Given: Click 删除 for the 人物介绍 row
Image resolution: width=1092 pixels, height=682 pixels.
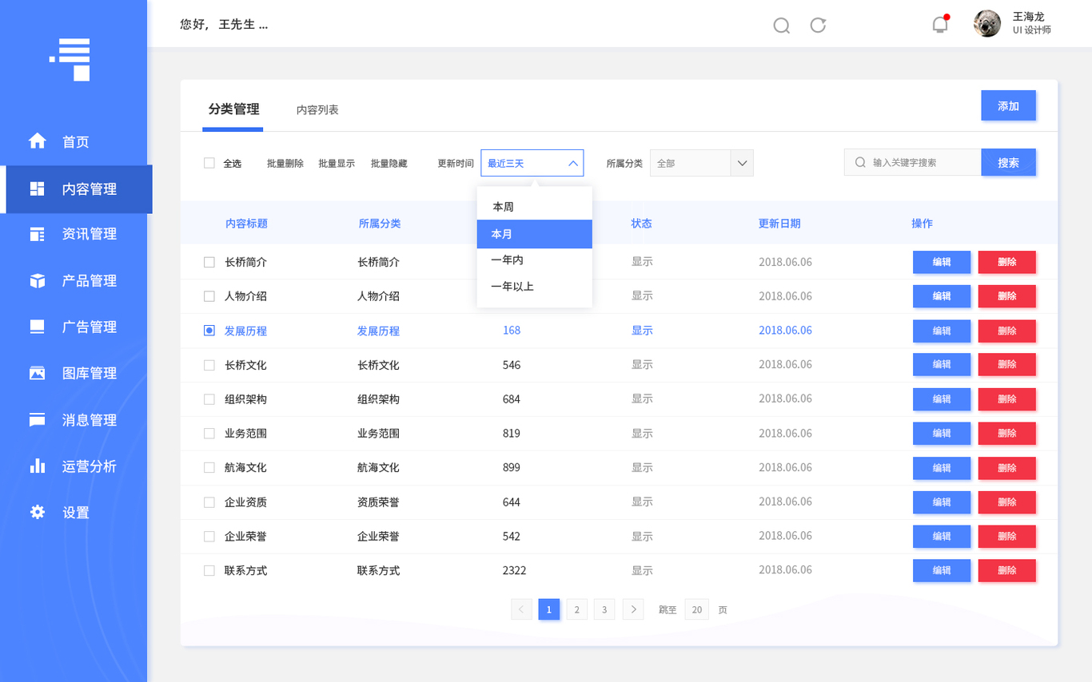Looking at the screenshot, I should pyautogui.click(x=1006, y=296).
